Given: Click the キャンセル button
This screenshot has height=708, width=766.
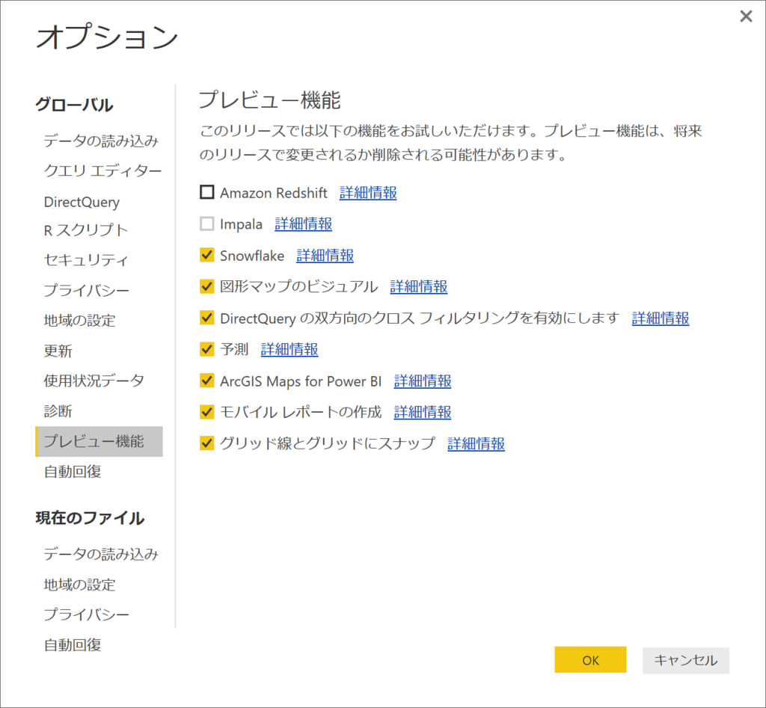Looking at the screenshot, I should pos(685,659).
